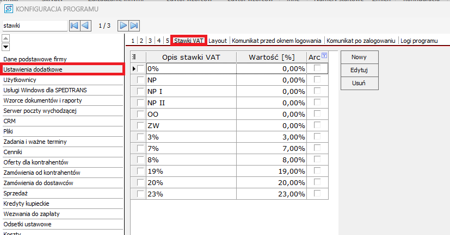The height and width of the screenshot is (235, 450).
Task: Click the search field containing stawki
Action: 34,26
